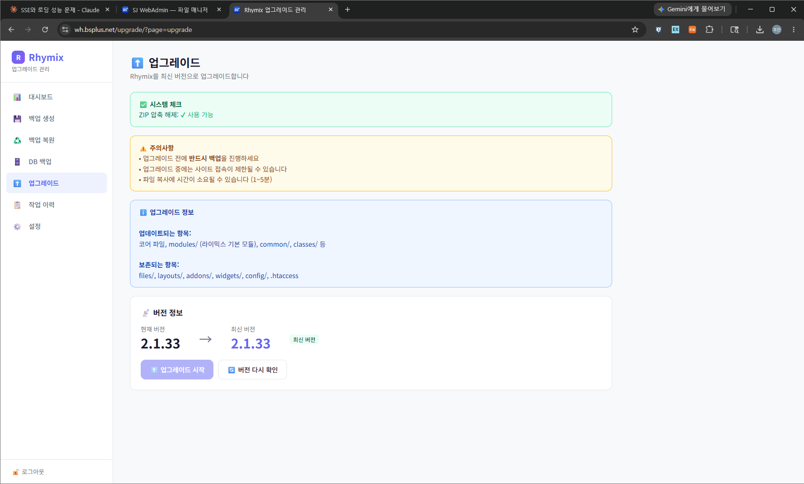Screen dimensions: 804x484
Task: Click the 업그레이드 시작 button
Action: coord(177,370)
